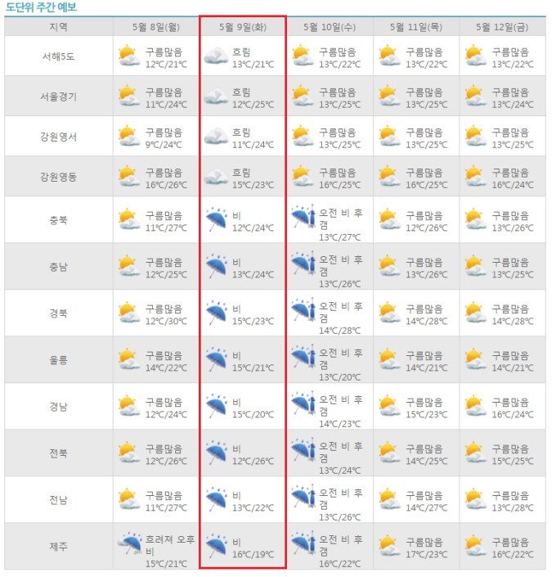Click the partly cloudy icon for 서해5도 on 5월 8일
Image resolution: width=556 pixels, height=577 pixels.
(x=129, y=56)
